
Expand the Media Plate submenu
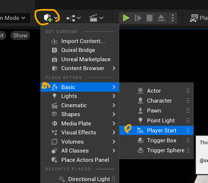point(80,123)
